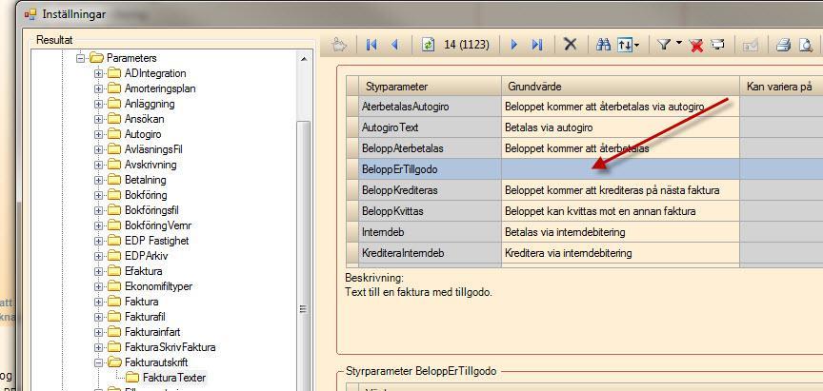Click the piggy bank toolbar icon
The image size is (823, 391).
click(340, 45)
